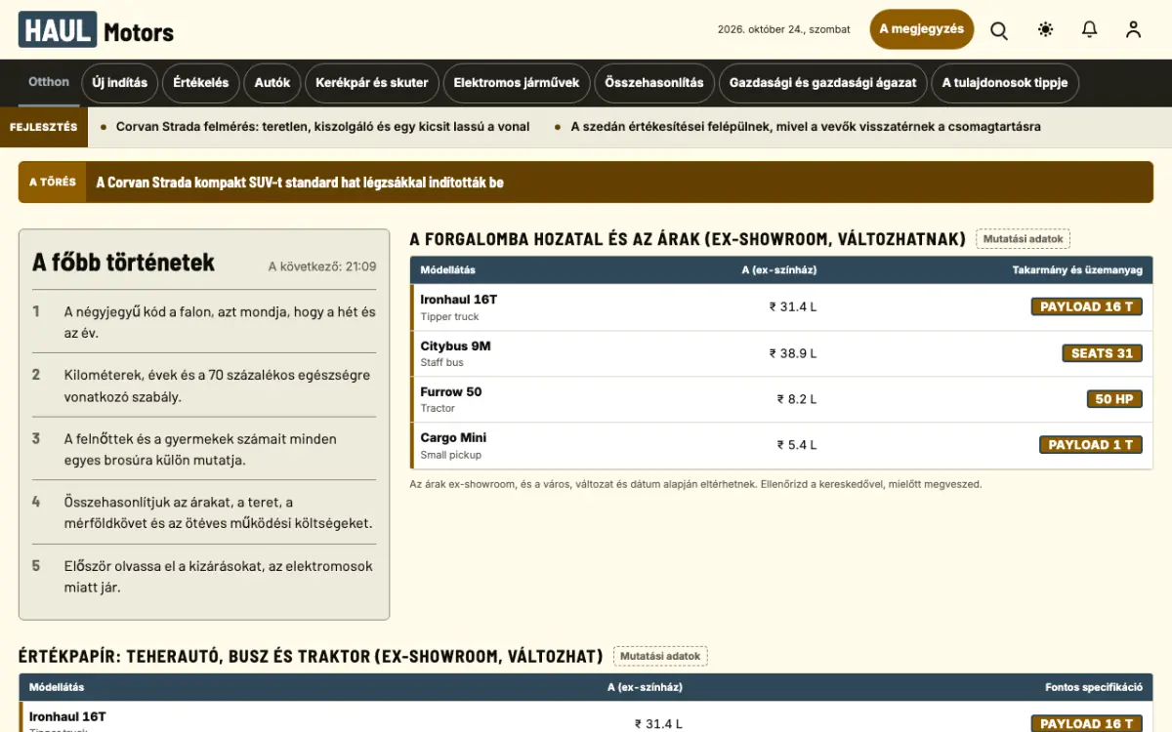
Task: Open the Összehasonlítás menu item
Action: point(654,83)
